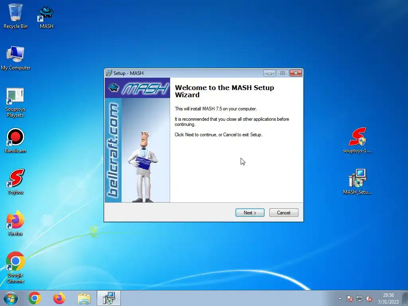Click the setup icon in title bar

[x=109, y=73]
